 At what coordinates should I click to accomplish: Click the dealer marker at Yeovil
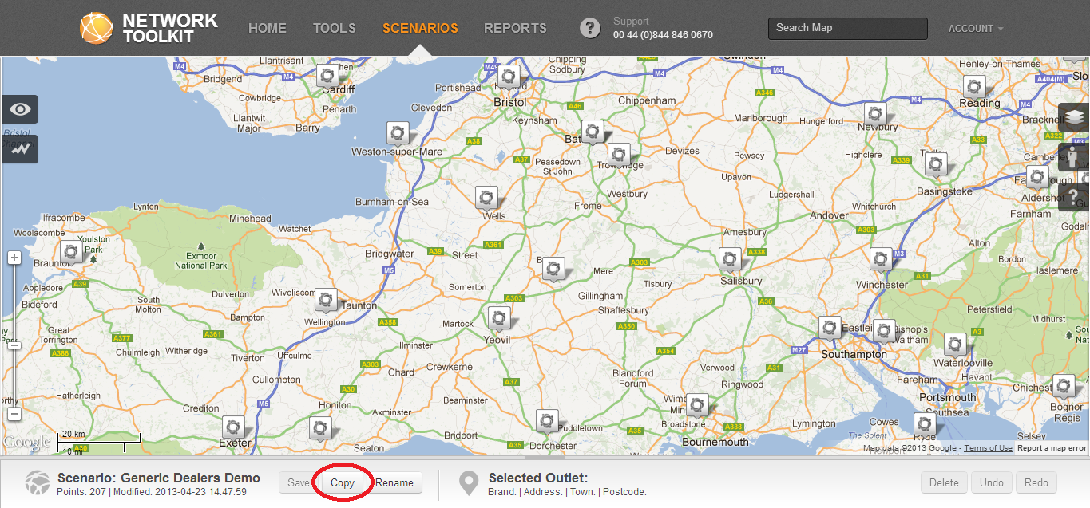499,318
